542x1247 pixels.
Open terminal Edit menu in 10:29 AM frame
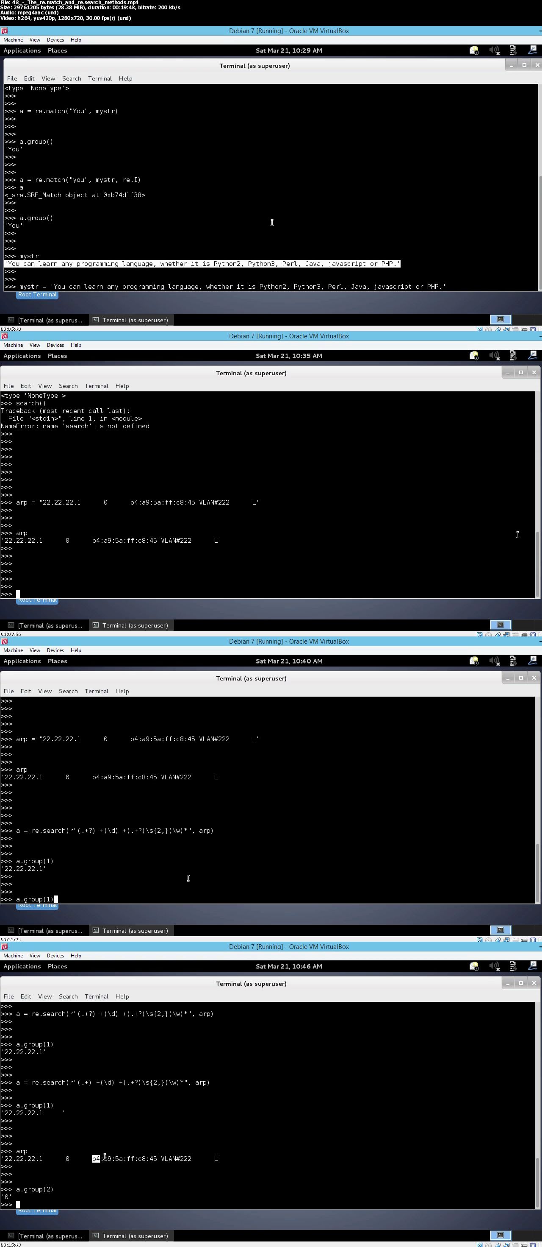(x=30, y=78)
